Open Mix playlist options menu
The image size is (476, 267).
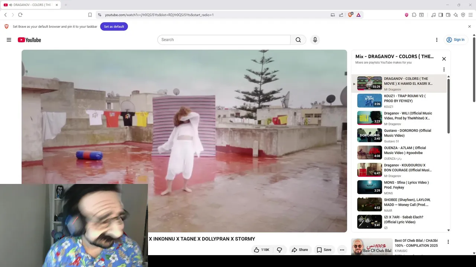click(444, 69)
